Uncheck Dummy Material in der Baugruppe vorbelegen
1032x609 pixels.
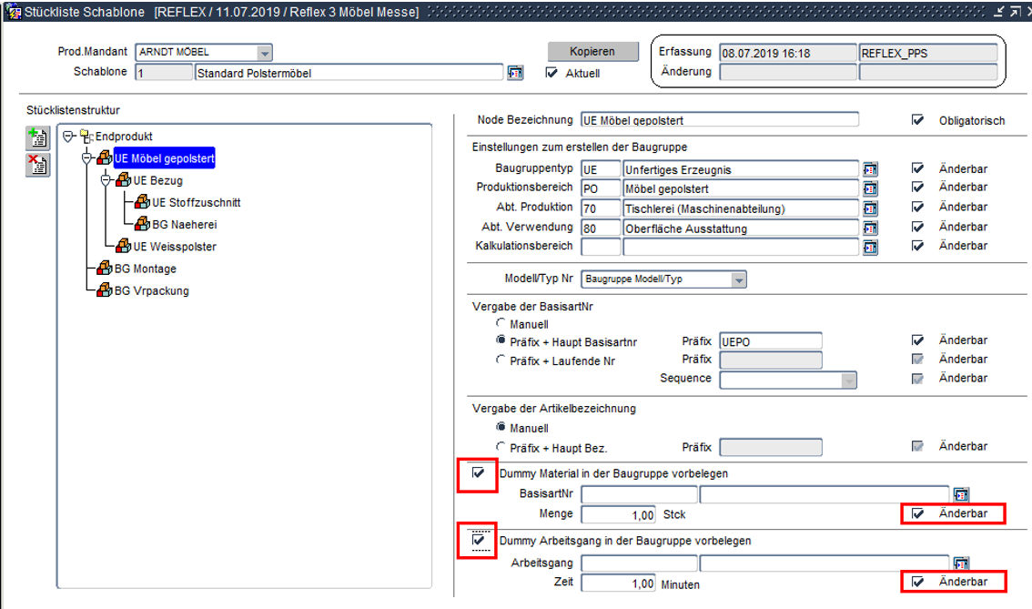point(478,473)
